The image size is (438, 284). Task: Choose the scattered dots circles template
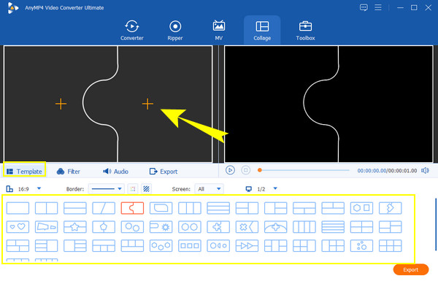tap(361, 246)
